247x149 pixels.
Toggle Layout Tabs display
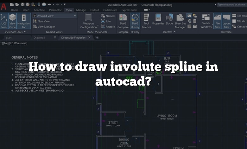pyautogui.click(x=226, y=21)
